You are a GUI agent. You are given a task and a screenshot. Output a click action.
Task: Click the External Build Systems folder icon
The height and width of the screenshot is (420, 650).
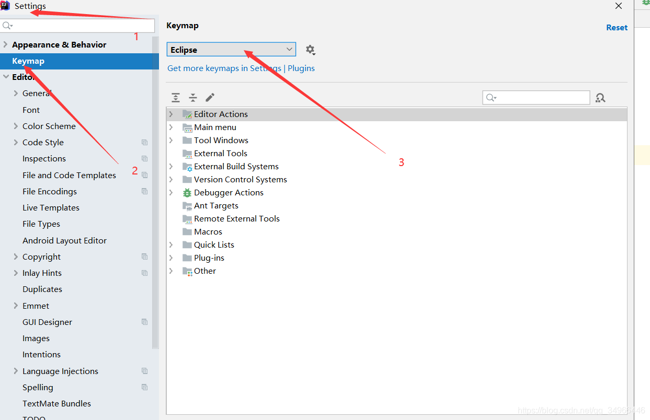point(187,167)
